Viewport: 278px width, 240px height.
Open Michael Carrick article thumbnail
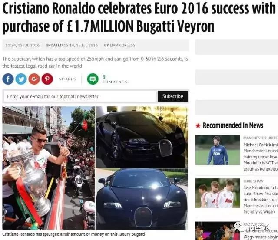point(217,150)
